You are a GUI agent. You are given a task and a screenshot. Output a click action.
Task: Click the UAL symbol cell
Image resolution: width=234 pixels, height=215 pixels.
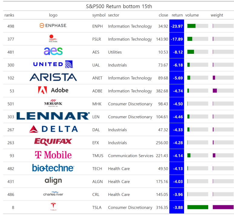pos(96,65)
